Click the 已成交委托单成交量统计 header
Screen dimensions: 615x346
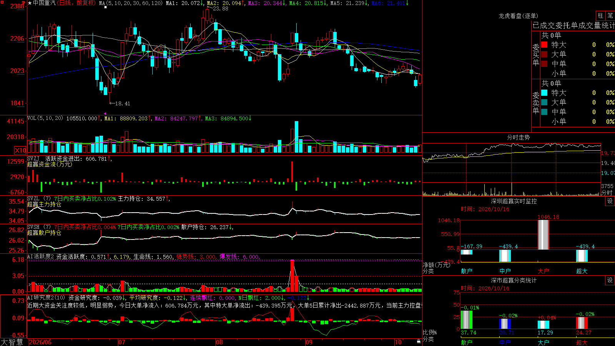573,25
